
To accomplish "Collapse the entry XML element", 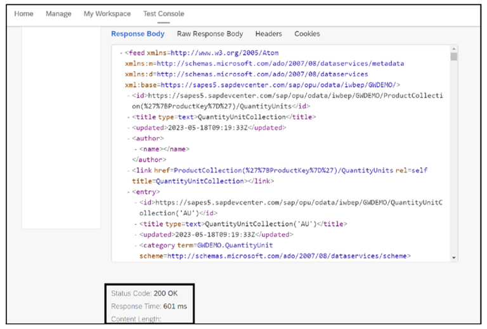I will click(128, 191).
